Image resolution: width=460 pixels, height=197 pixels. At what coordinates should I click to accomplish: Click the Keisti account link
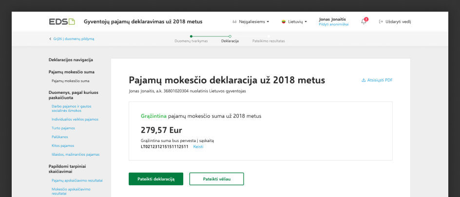[198, 146]
